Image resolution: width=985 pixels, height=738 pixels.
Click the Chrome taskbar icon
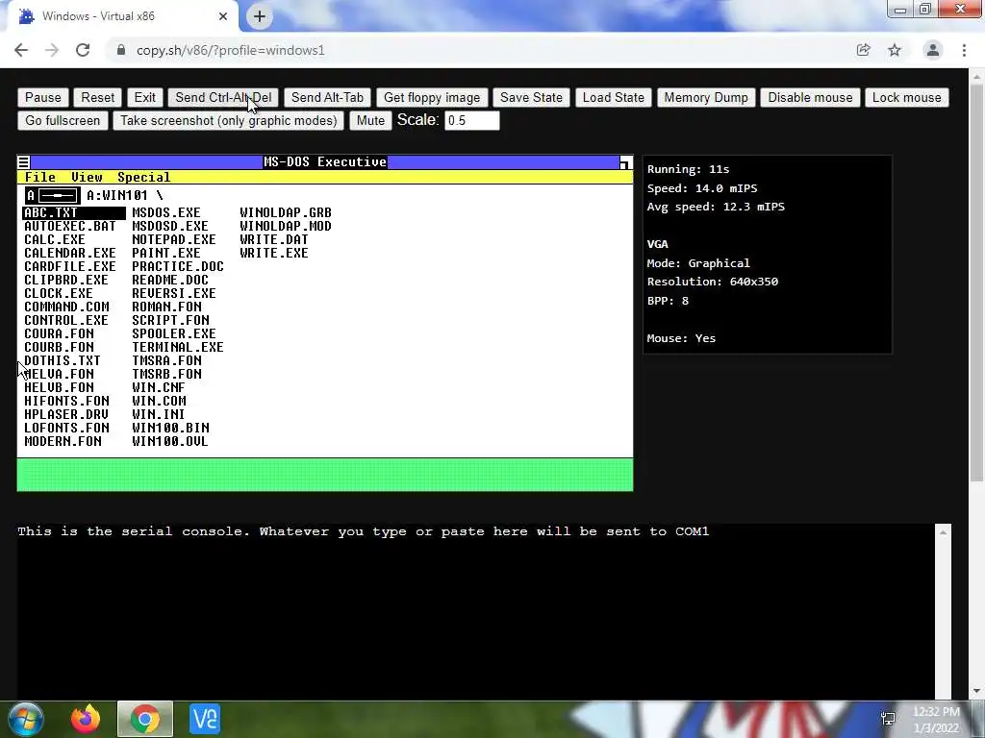(145, 719)
